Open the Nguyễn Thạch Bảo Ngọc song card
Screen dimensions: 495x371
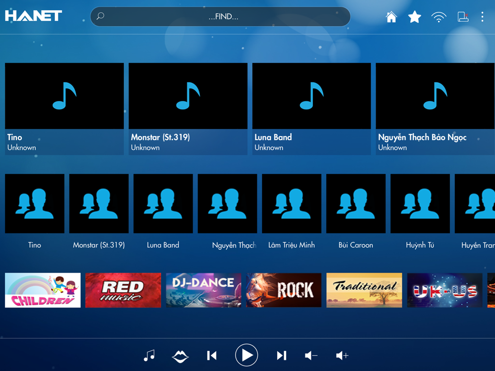coord(435,109)
